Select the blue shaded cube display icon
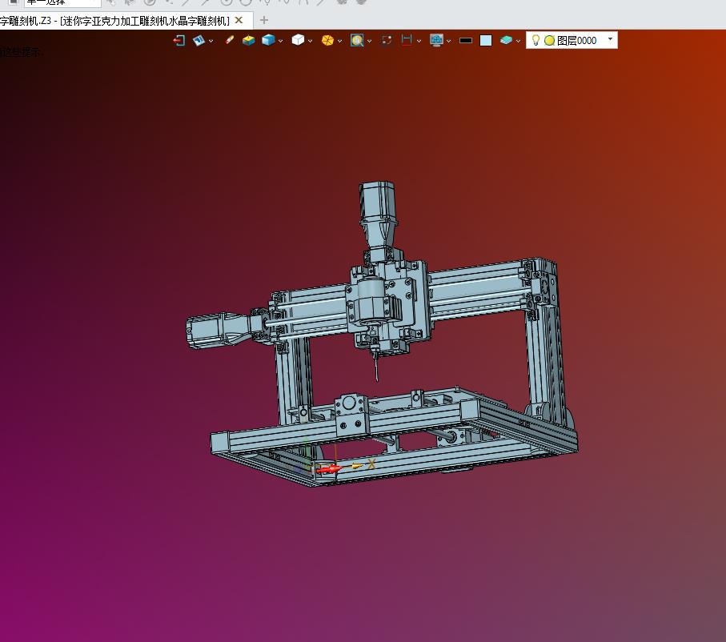The height and width of the screenshot is (642, 726). 267,40
